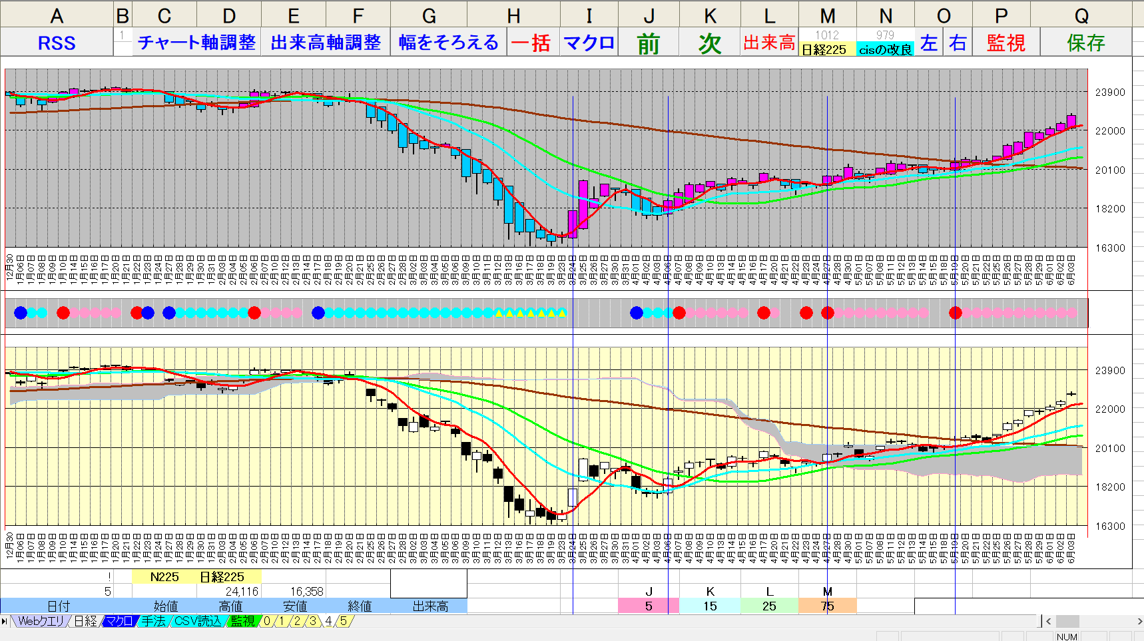Select column M header
This screenshot has width=1144, height=641.
coord(827,15)
